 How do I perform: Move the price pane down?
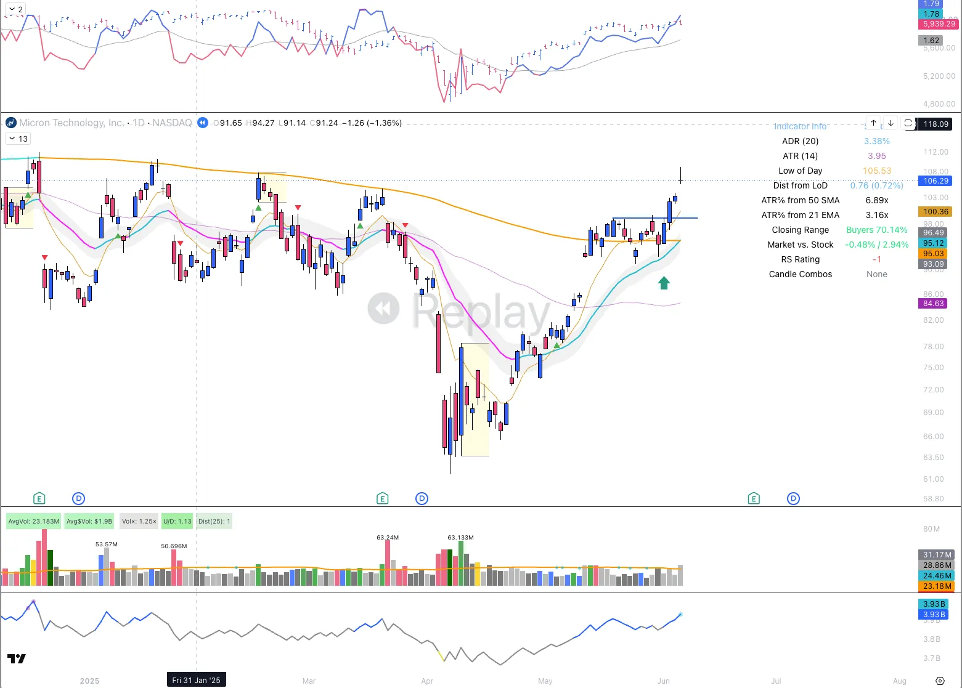pyautogui.click(x=891, y=123)
